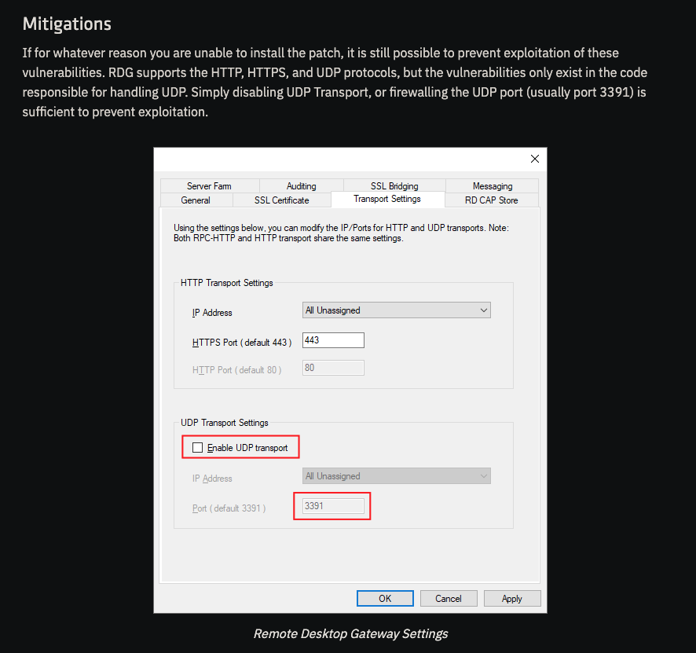Close the gateway properties dialog with X
Viewport: 696px width, 653px height.
[x=534, y=159]
